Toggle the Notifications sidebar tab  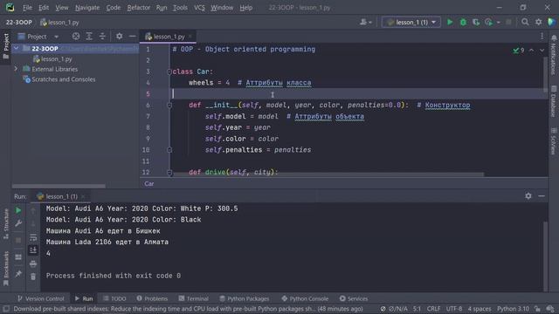(553, 55)
